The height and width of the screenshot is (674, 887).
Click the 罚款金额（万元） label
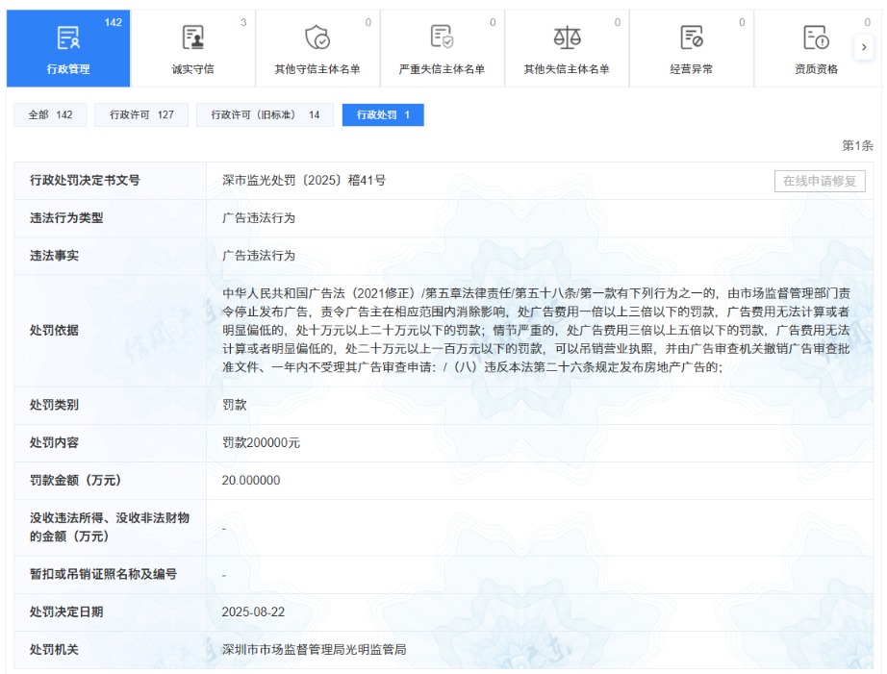75,481
